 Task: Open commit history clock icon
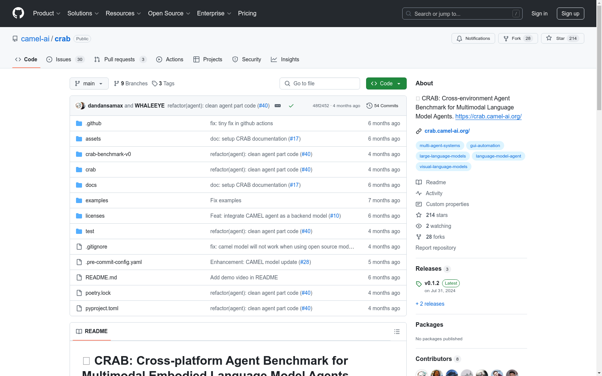coord(369,106)
